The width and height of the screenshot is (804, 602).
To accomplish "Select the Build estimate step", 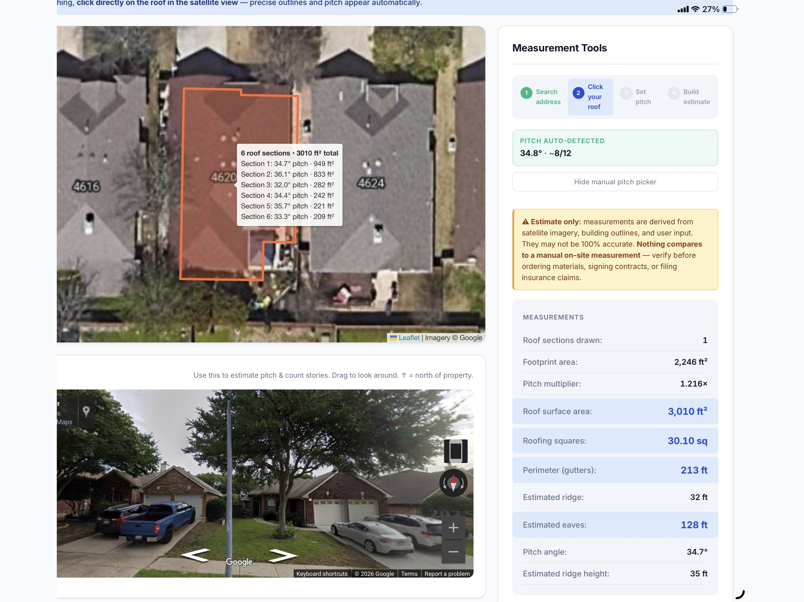I will click(x=689, y=97).
